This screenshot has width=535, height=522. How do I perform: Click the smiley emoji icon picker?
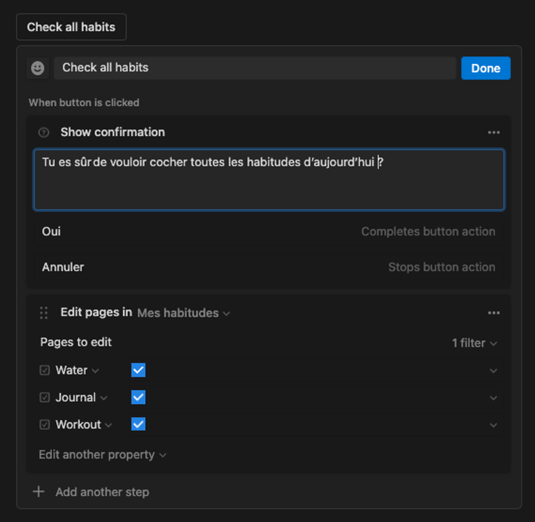[37, 68]
